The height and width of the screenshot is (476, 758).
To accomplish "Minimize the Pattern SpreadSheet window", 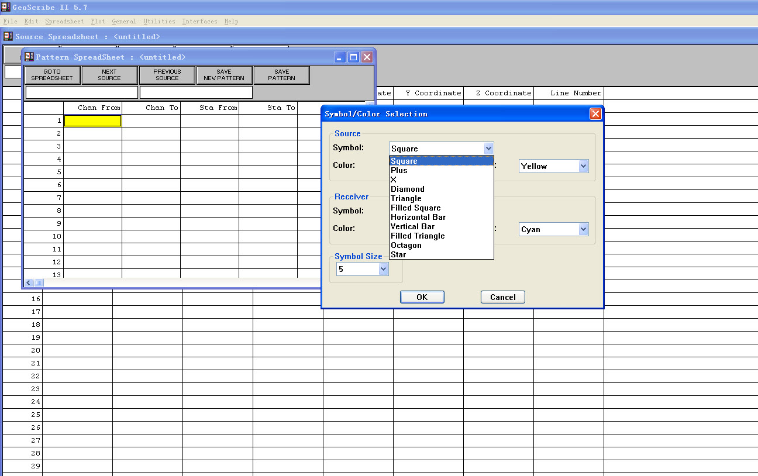I will (340, 57).
